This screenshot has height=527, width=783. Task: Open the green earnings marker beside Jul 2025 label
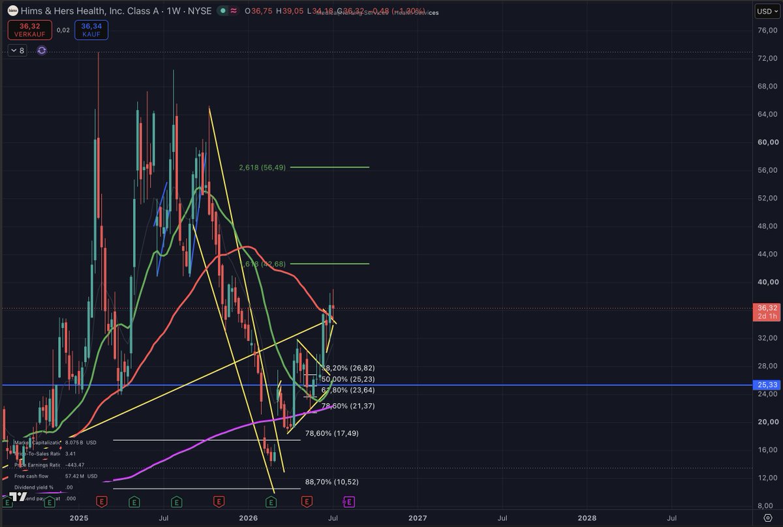click(x=176, y=501)
